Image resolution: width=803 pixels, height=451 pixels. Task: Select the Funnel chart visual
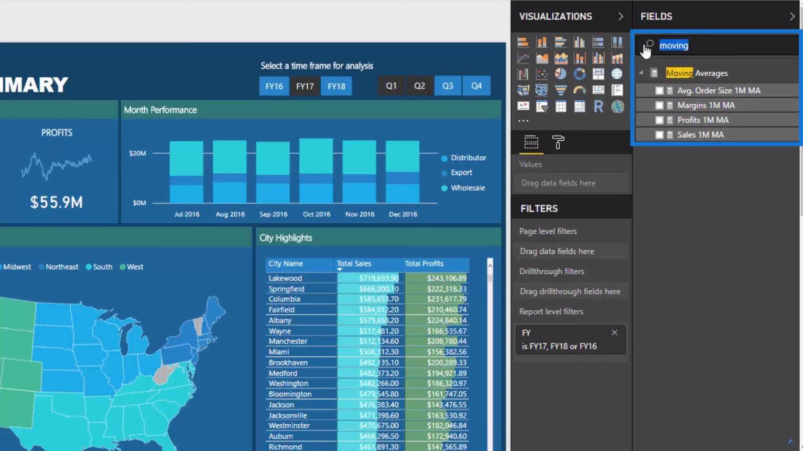[x=561, y=90]
